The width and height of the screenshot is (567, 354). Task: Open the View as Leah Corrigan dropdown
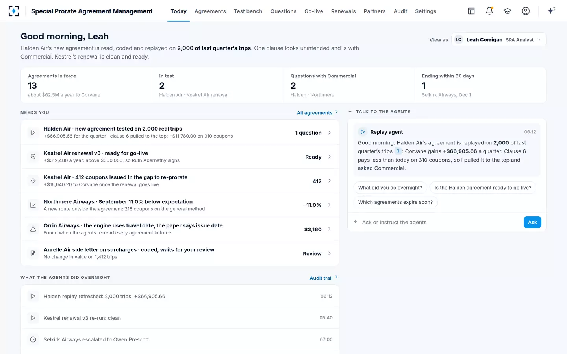498,39
